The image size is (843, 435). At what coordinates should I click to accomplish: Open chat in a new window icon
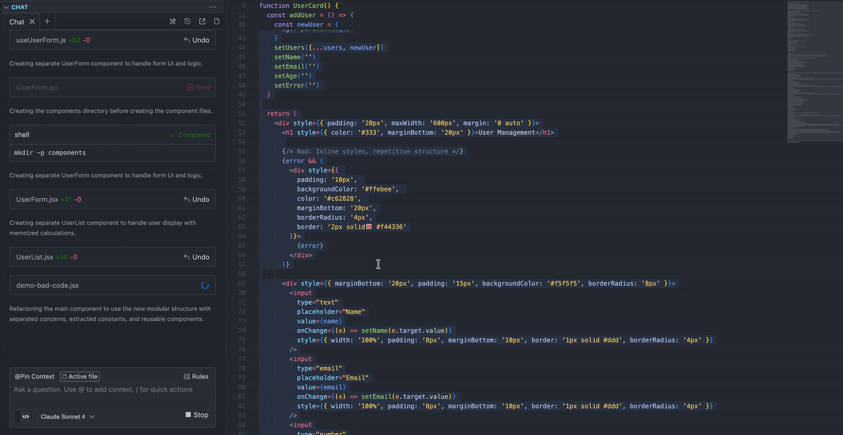tap(202, 22)
